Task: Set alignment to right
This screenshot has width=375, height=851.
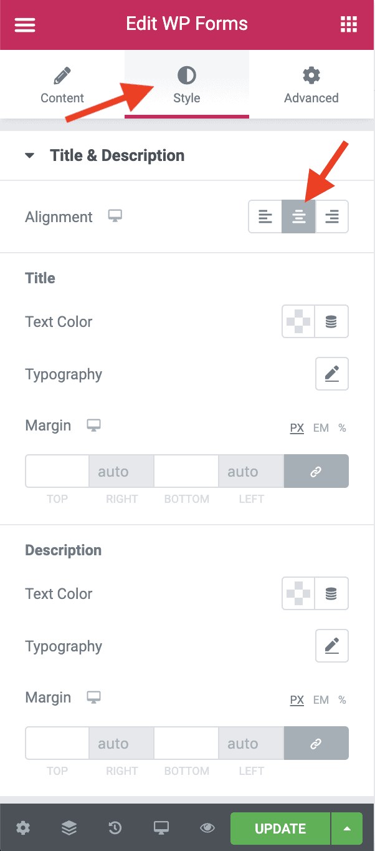Action: pyautogui.click(x=332, y=216)
